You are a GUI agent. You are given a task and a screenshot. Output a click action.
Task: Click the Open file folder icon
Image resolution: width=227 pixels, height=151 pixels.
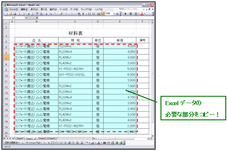[10, 14]
